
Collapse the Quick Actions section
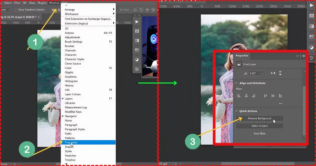237,111
